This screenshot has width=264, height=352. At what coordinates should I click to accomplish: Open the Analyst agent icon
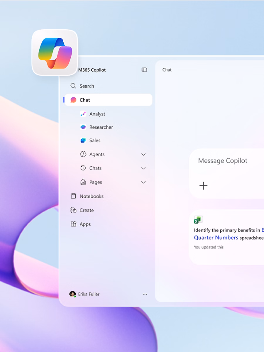pyautogui.click(x=83, y=114)
